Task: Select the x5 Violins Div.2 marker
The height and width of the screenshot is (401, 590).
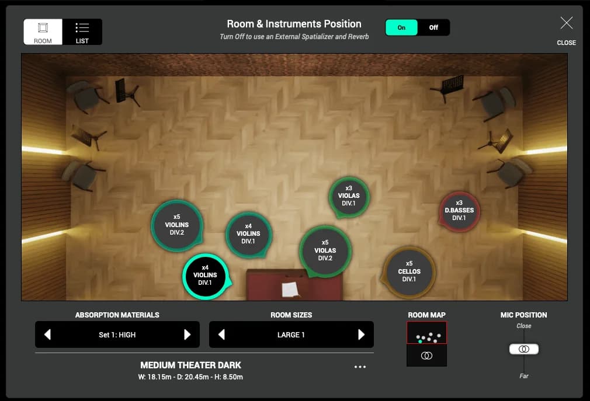Action: coord(176,225)
